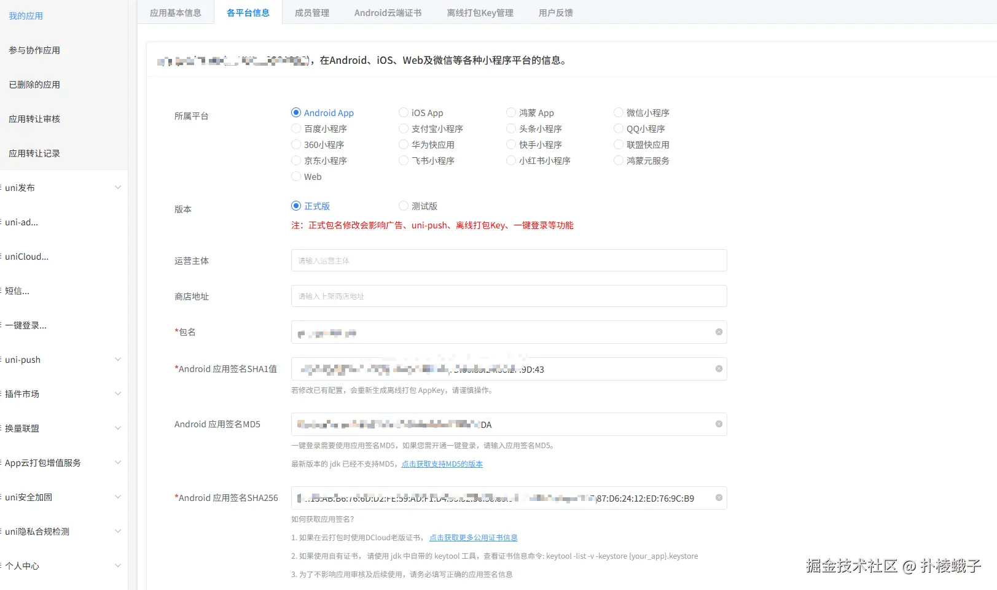The image size is (997, 590).
Task: Clear the Android SHA256 signature field
Action: point(719,498)
